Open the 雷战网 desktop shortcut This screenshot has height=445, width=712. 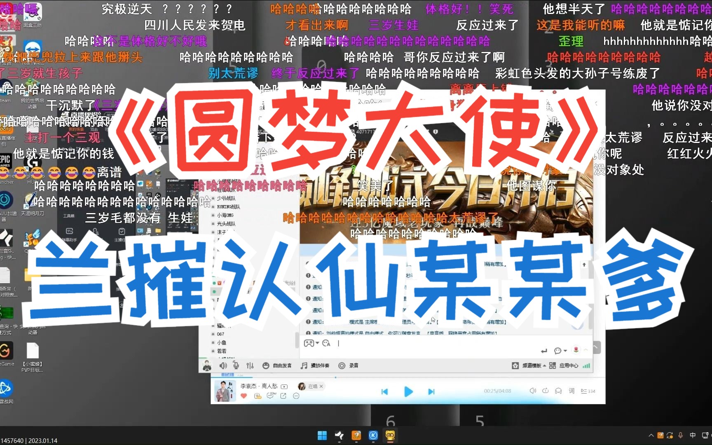7,391
